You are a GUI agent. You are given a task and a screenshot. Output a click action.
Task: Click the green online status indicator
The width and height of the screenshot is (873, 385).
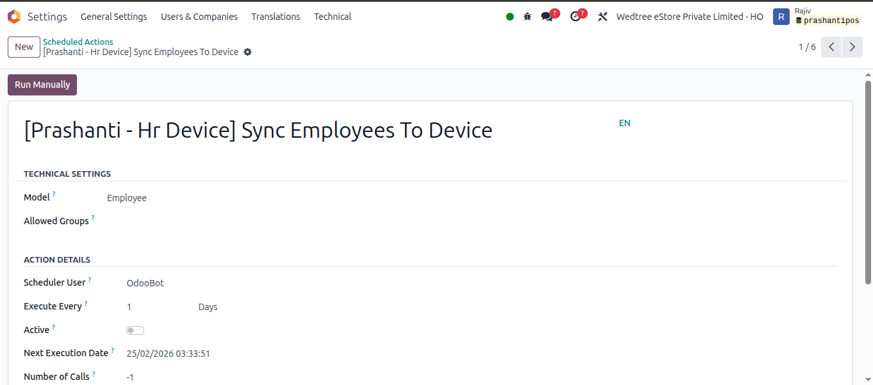tap(510, 17)
